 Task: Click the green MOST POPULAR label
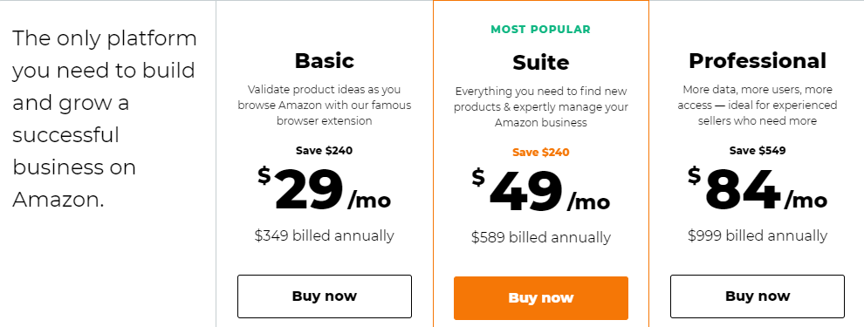(540, 30)
